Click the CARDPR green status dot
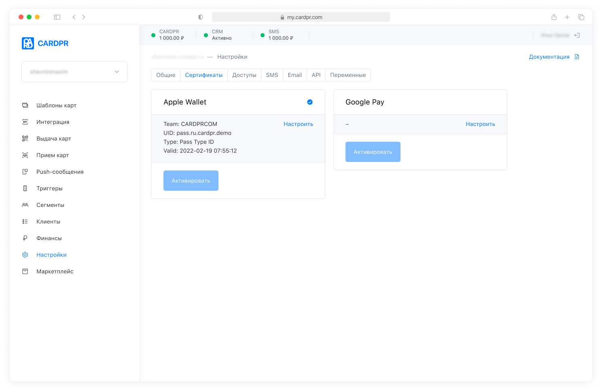Viewport: 602px width, 392px height. tap(153, 35)
